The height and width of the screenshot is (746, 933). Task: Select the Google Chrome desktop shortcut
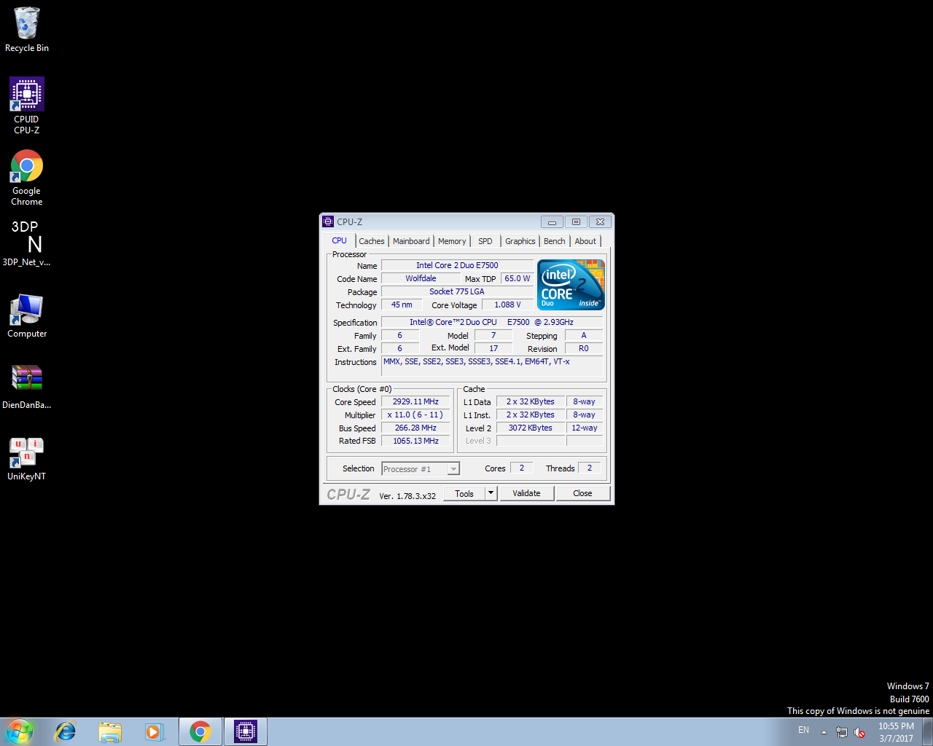point(27,178)
